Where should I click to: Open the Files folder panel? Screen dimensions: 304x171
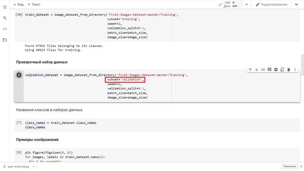[5, 40]
